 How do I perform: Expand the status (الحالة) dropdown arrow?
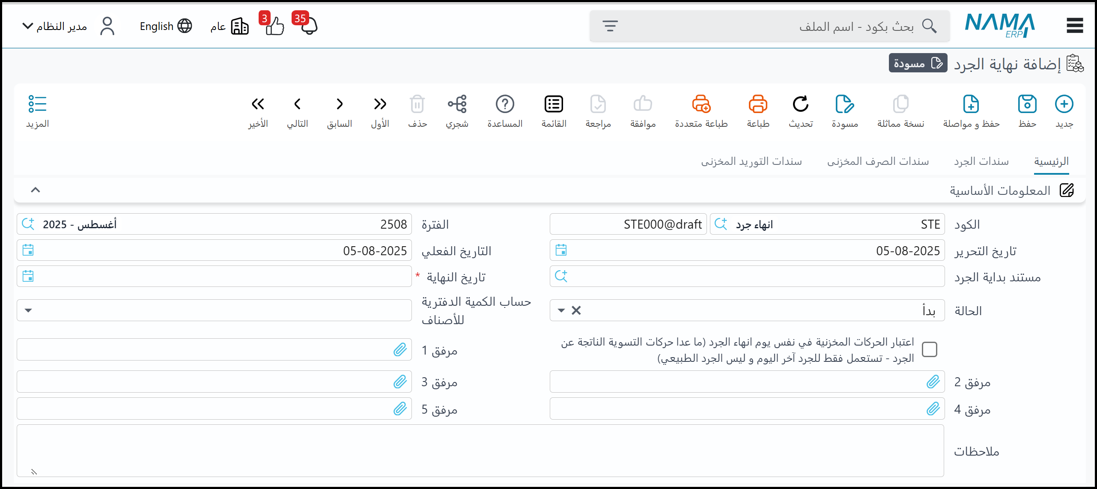(x=561, y=310)
